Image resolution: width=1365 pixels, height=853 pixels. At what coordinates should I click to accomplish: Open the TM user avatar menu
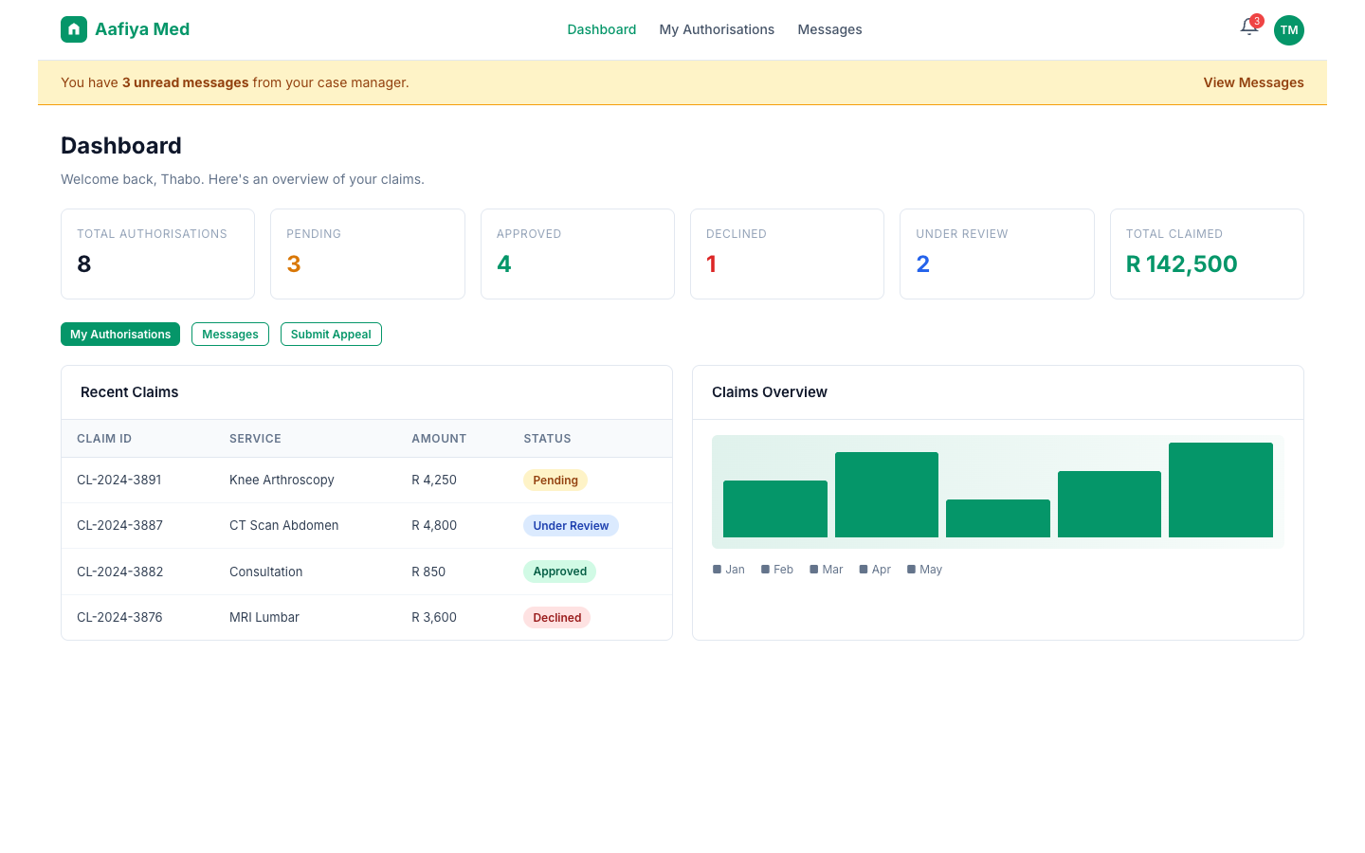point(1289,30)
